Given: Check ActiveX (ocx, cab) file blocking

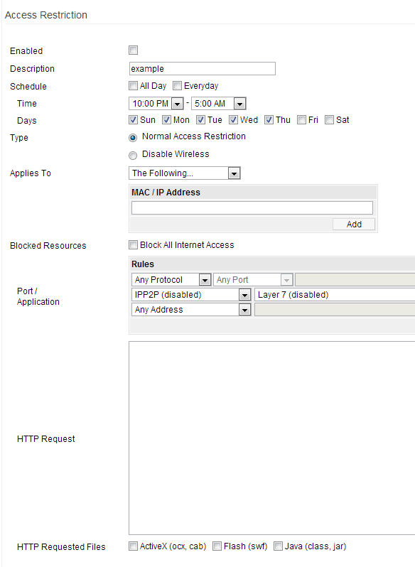Looking at the screenshot, I should coord(134,546).
